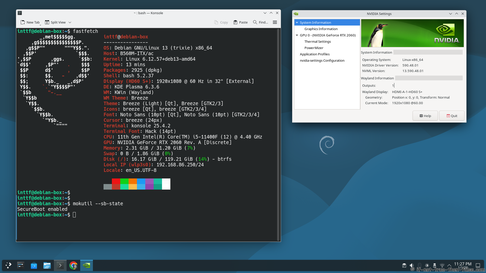
Task: Click the New Tab button in Konsole
Action: (30, 22)
